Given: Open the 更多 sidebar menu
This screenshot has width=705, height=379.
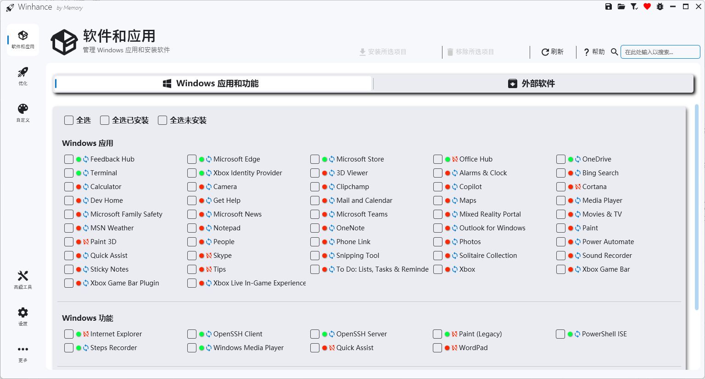Looking at the screenshot, I should (22, 352).
